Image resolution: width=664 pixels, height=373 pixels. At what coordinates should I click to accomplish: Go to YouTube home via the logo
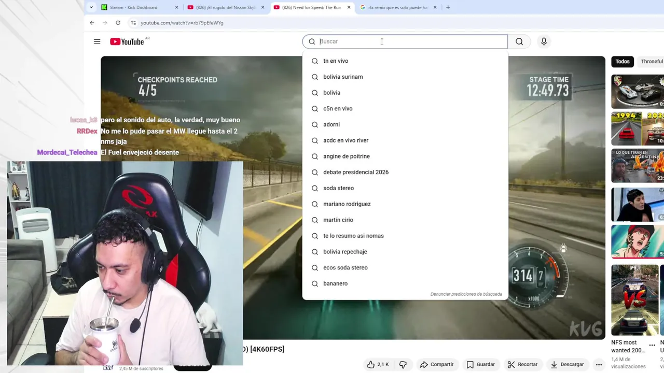(x=127, y=41)
